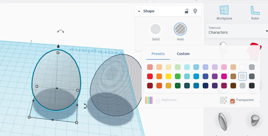Toggle the Multicolor checkbox

(x=158, y=101)
